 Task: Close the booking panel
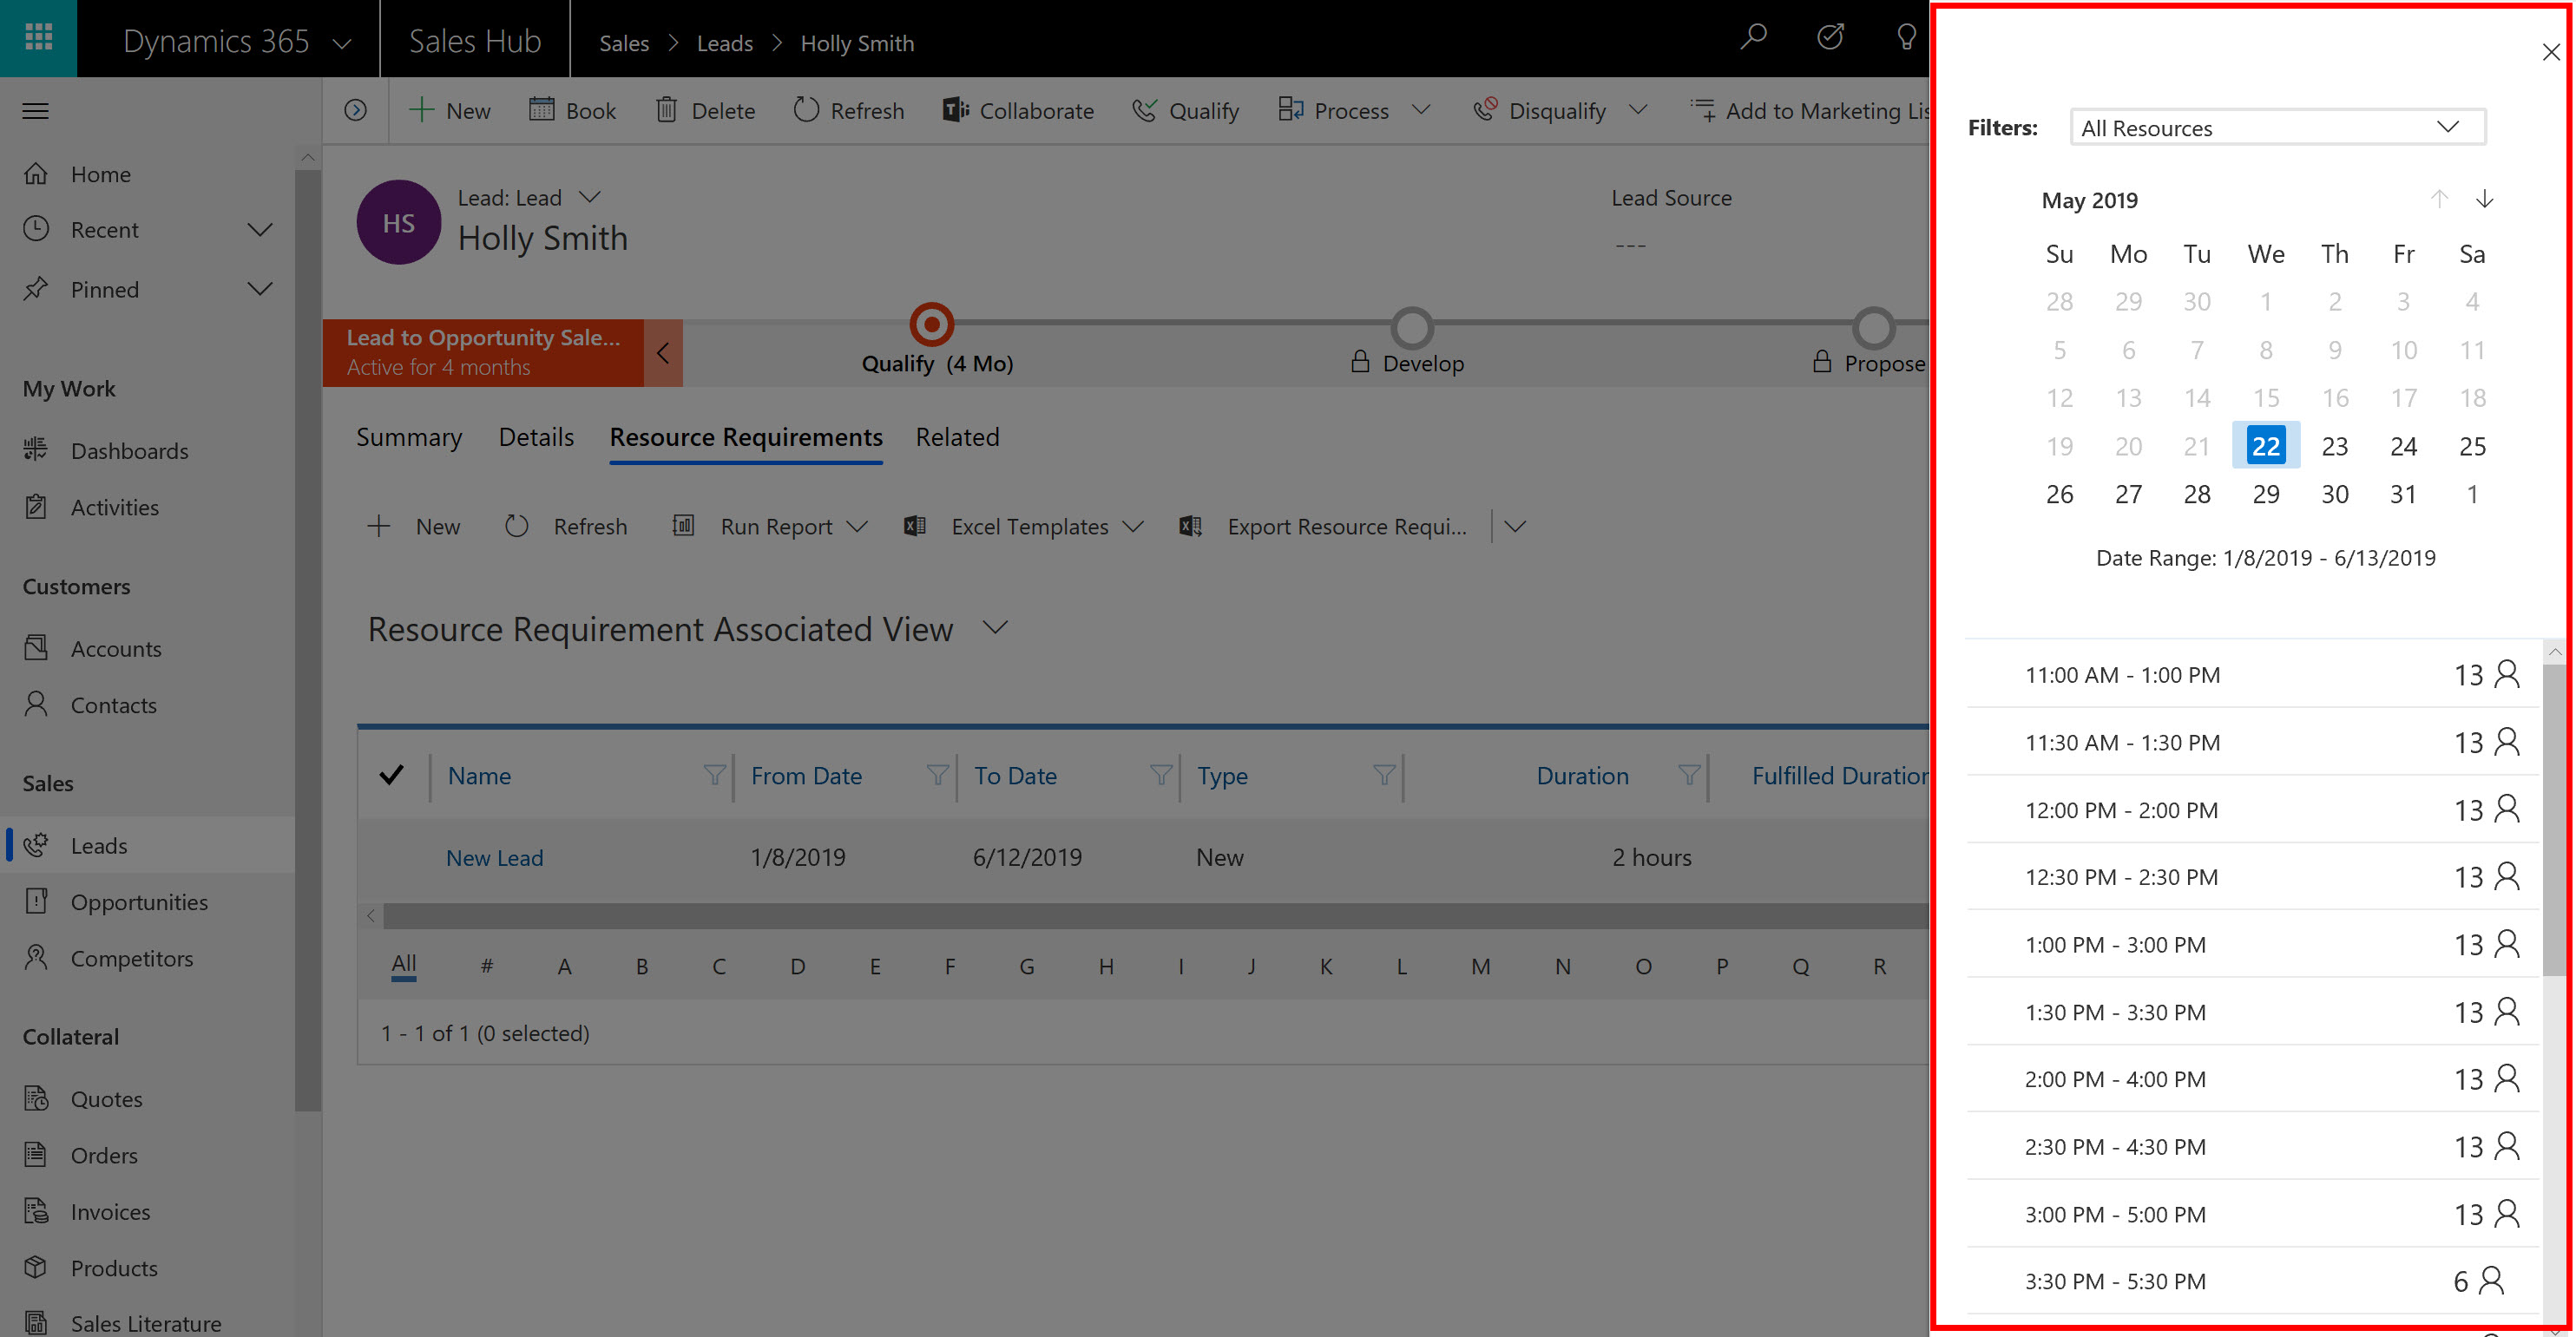2551,52
